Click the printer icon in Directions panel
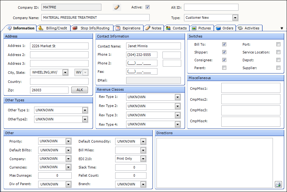Screen dimensions: 287x192 (278, 184)
